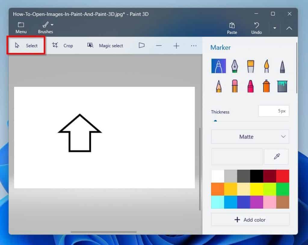Click the canvas horizontal scrollbar
The height and width of the screenshot is (245, 308).
103,232
